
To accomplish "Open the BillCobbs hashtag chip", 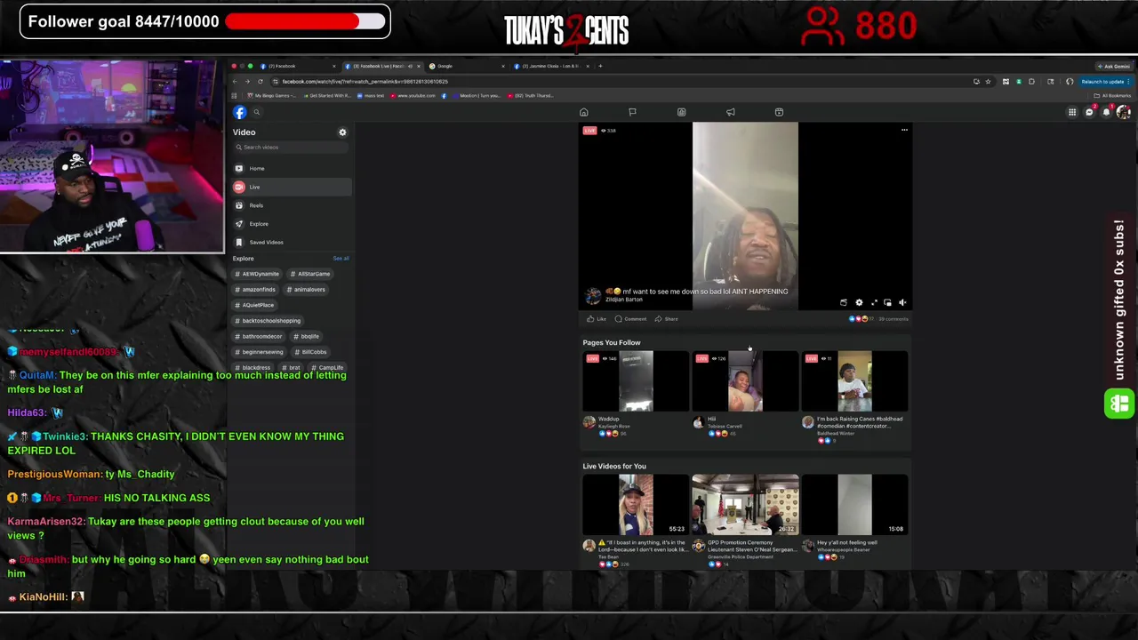I will [x=311, y=352].
